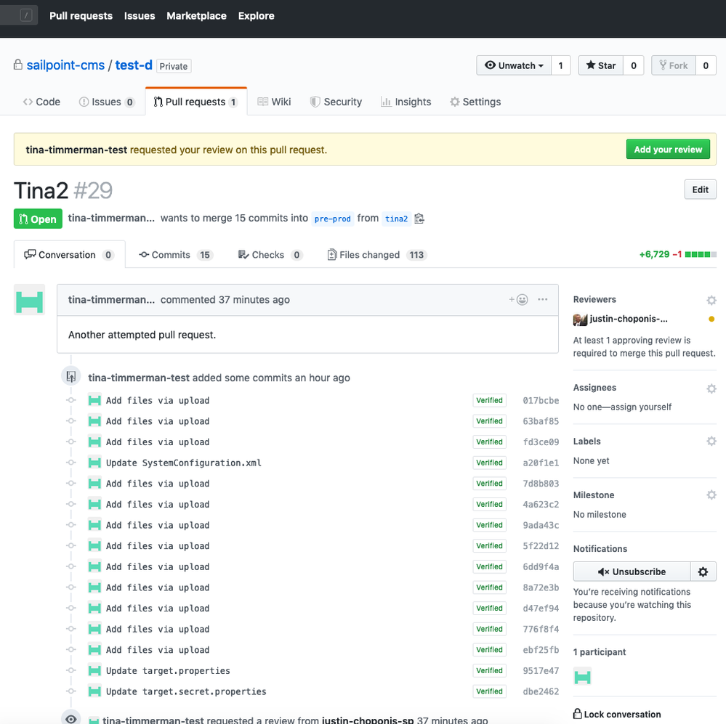Open commit hash a20f1e1 link
Image resolution: width=726 pixels, height=724 pixels.
[x=541, y=463]
